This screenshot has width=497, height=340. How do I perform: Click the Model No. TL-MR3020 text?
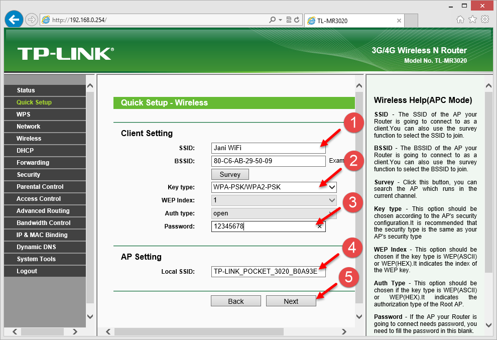[x=435, y=61]
